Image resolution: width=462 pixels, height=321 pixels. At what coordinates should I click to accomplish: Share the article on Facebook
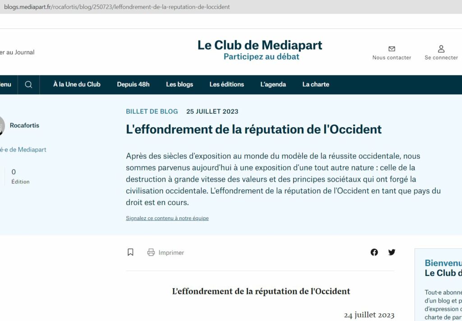click(x=374, y=252)
